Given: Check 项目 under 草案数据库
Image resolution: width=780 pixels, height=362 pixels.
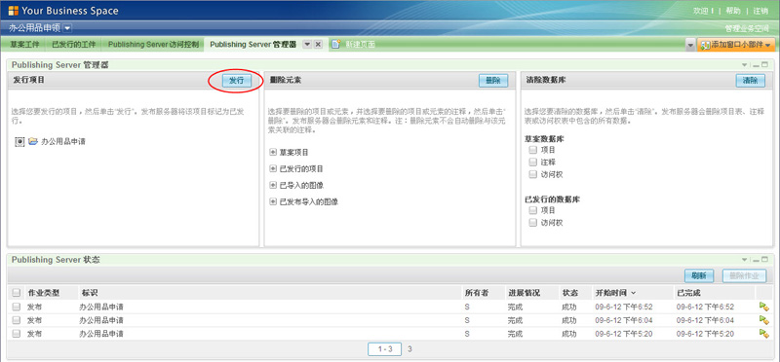Looking at the screenshot, I should (x=532, y=150).
